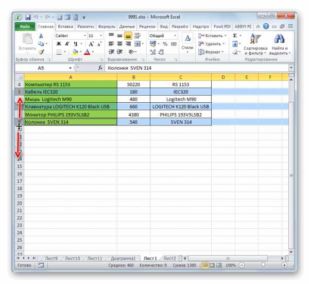309x284 pixels.
Task: Click Merge and Center icon
Action: 138,44
